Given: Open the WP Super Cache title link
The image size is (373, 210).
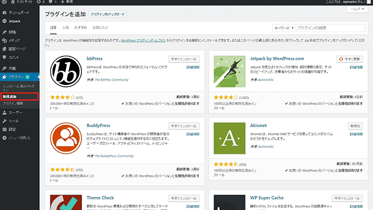Looking at the screenshot, I should [267, 198].
